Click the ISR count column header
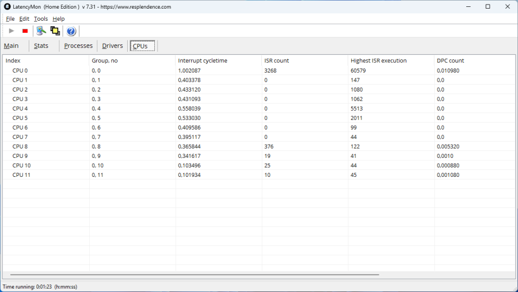 pos(276,60)
